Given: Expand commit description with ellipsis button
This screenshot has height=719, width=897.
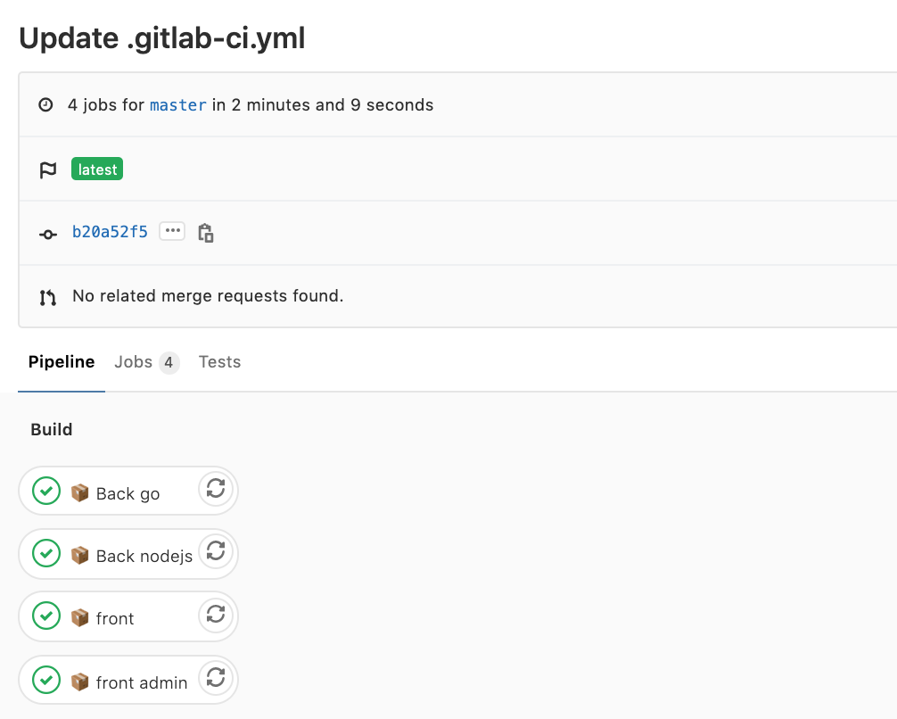Looking at the screenshot, I should [x=172, y=232].
